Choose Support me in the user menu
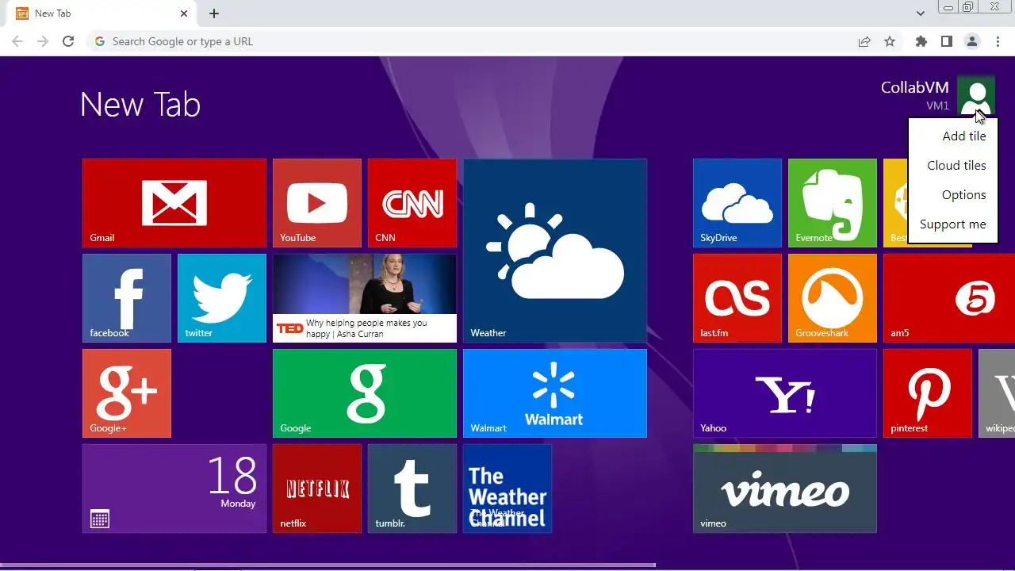 (x=952, y=224)
